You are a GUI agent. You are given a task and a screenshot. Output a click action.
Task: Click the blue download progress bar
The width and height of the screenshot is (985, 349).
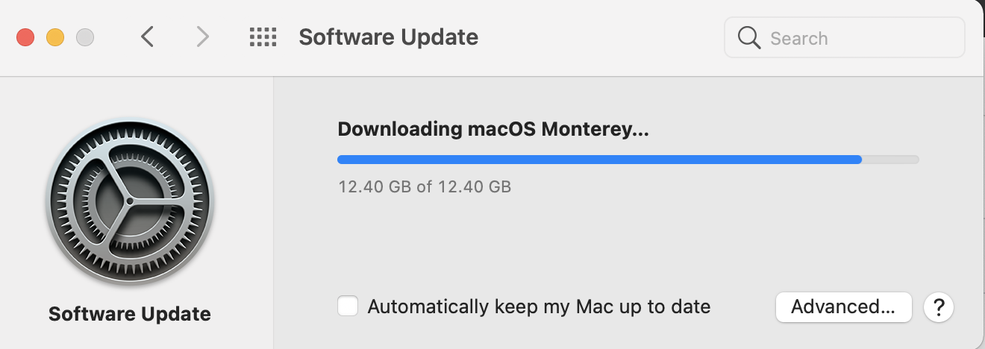tap(597, 159)
